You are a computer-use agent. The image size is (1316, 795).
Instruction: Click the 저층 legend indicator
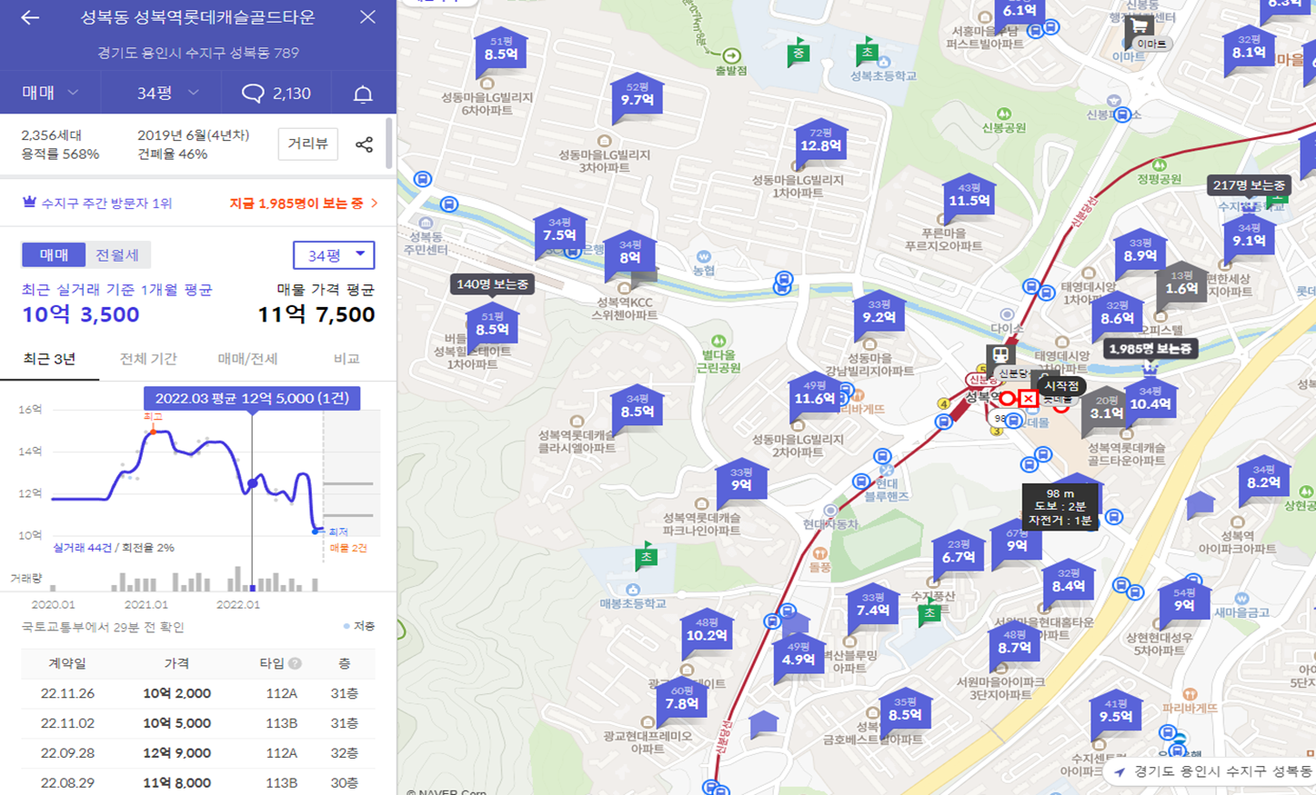click(x=359, y=627)
